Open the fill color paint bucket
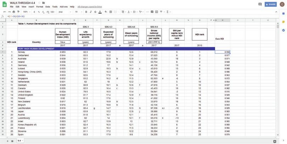The width and height of the screenshot is (287, 144). point(106,12)
